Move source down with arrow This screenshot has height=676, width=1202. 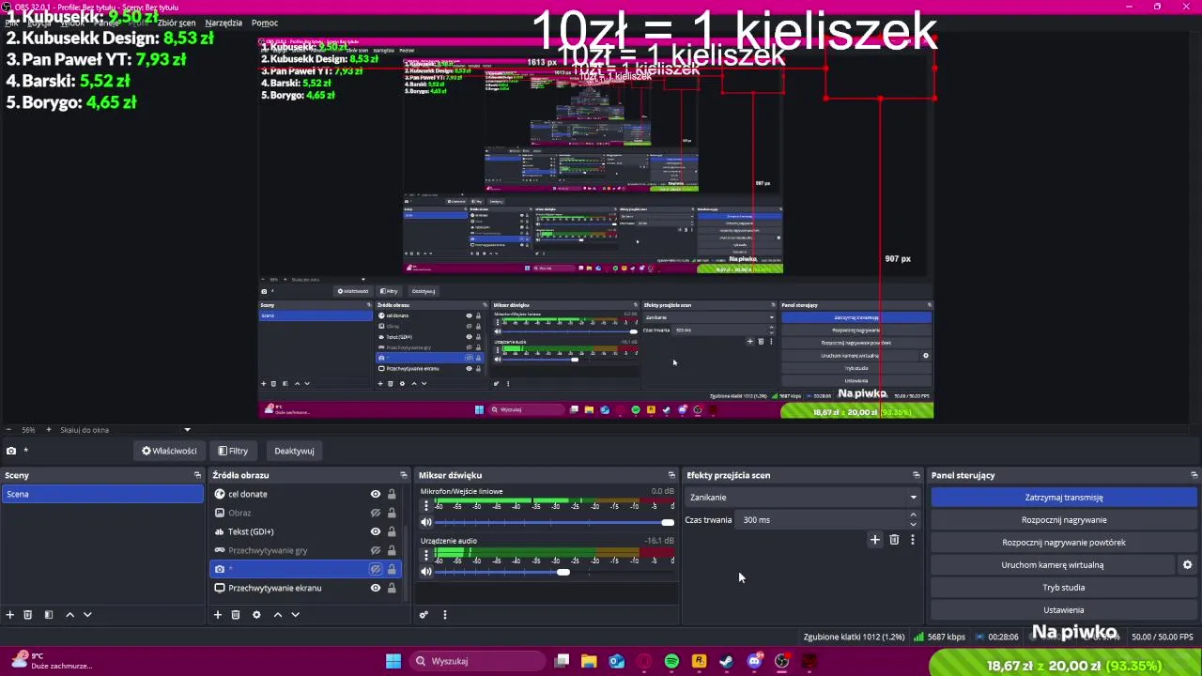click(x=295, y=615)
